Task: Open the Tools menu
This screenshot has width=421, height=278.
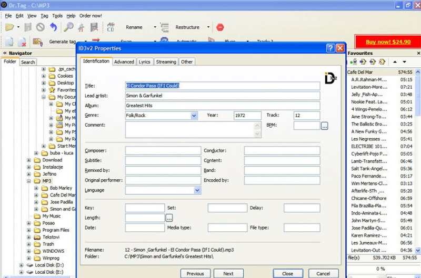Action: 57,16
